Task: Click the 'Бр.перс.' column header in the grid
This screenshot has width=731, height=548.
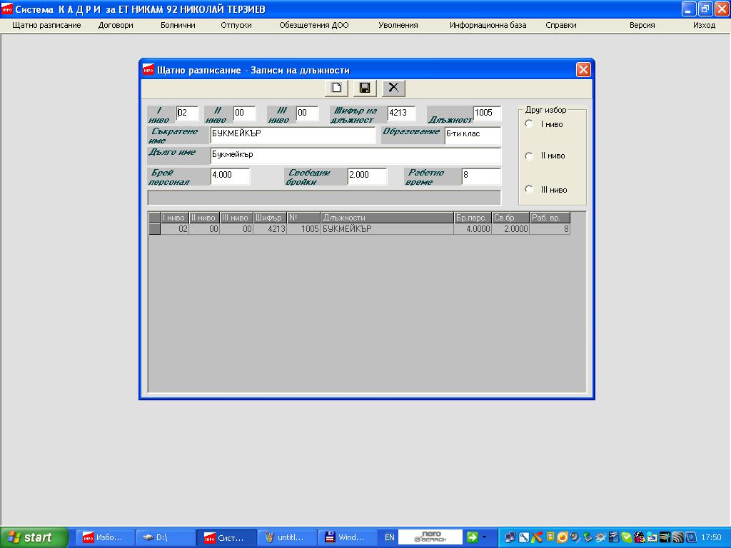Action: pyautogui.click(x=473, y=218)
